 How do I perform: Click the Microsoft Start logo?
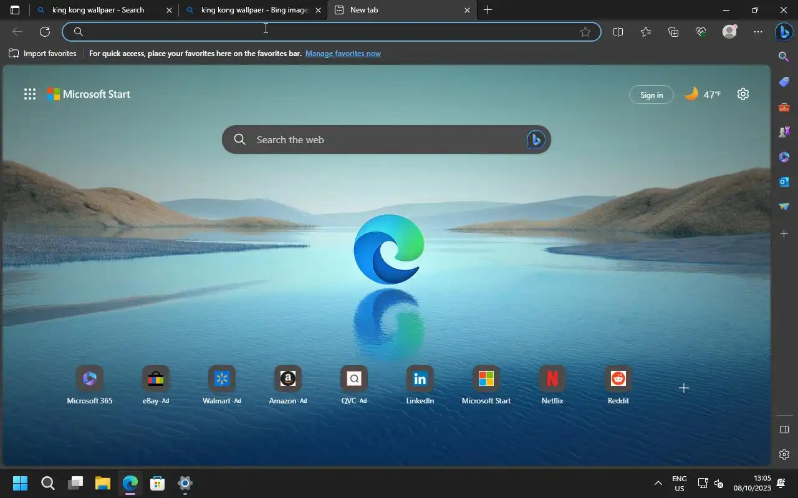(89, 94)
